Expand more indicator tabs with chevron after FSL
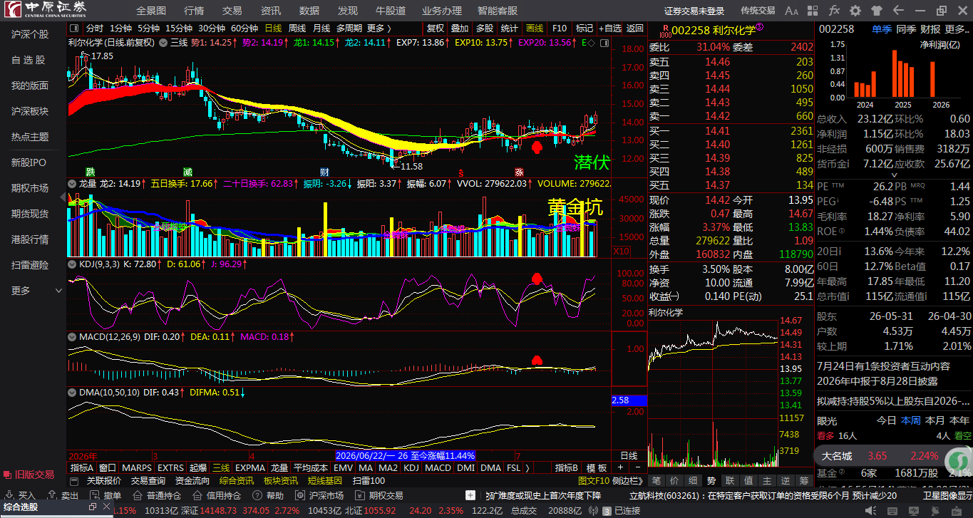973x518 pixels. pos(527,468)
